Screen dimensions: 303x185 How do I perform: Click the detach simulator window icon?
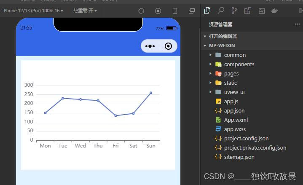click(x=192, y=11)
